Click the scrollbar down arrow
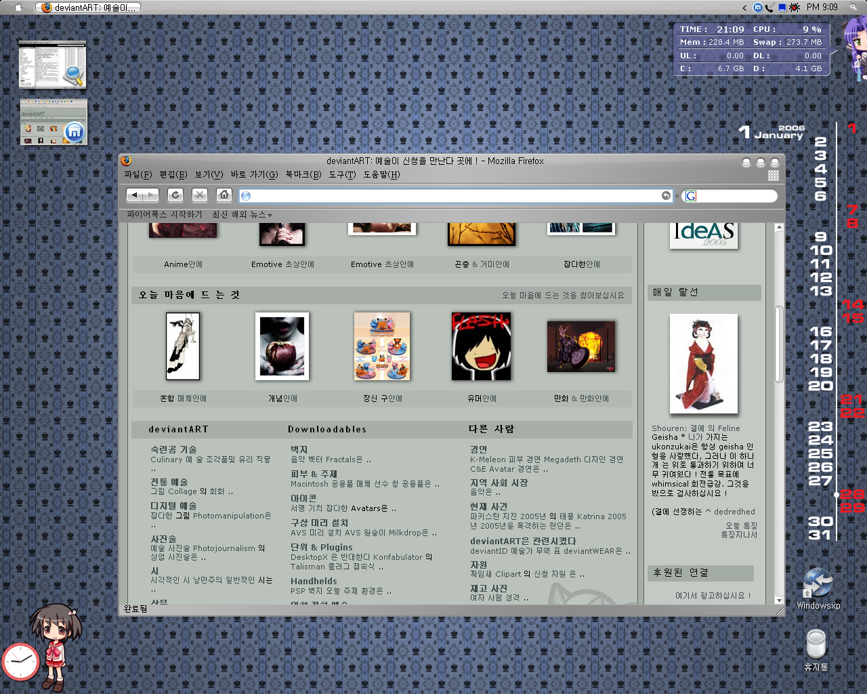Viewport: 867px width, 694px height. (x=779, y=600)
